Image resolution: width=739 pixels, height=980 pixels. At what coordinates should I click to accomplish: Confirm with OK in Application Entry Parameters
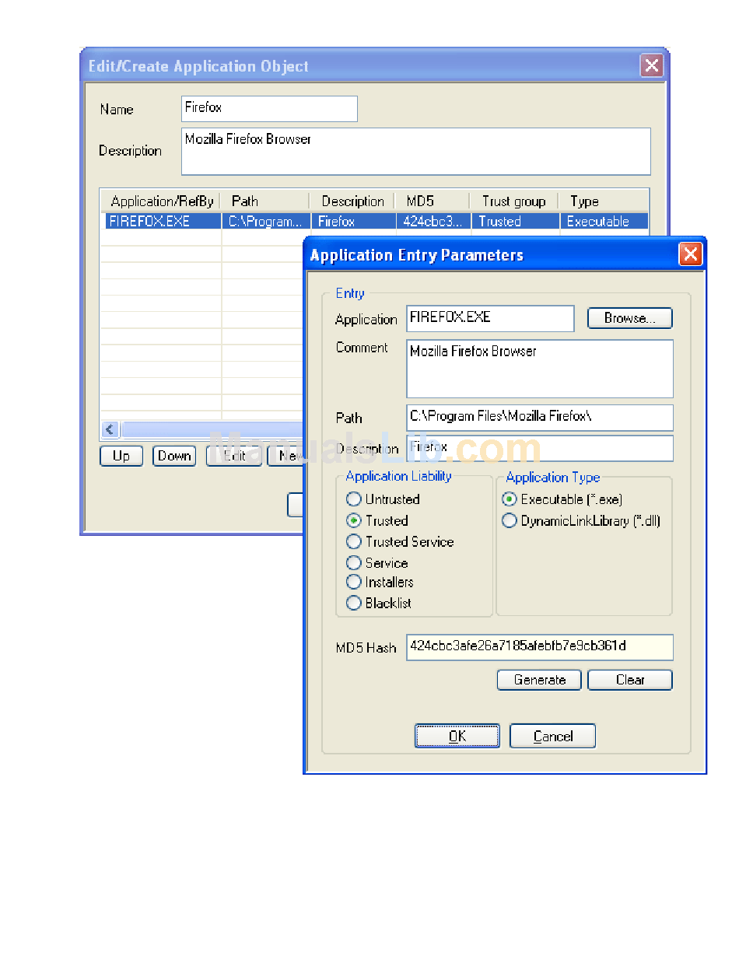coord(457,736)
